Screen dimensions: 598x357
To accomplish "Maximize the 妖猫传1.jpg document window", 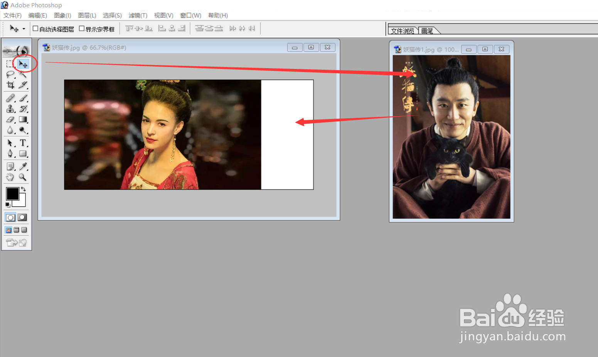I will point(485,49).
